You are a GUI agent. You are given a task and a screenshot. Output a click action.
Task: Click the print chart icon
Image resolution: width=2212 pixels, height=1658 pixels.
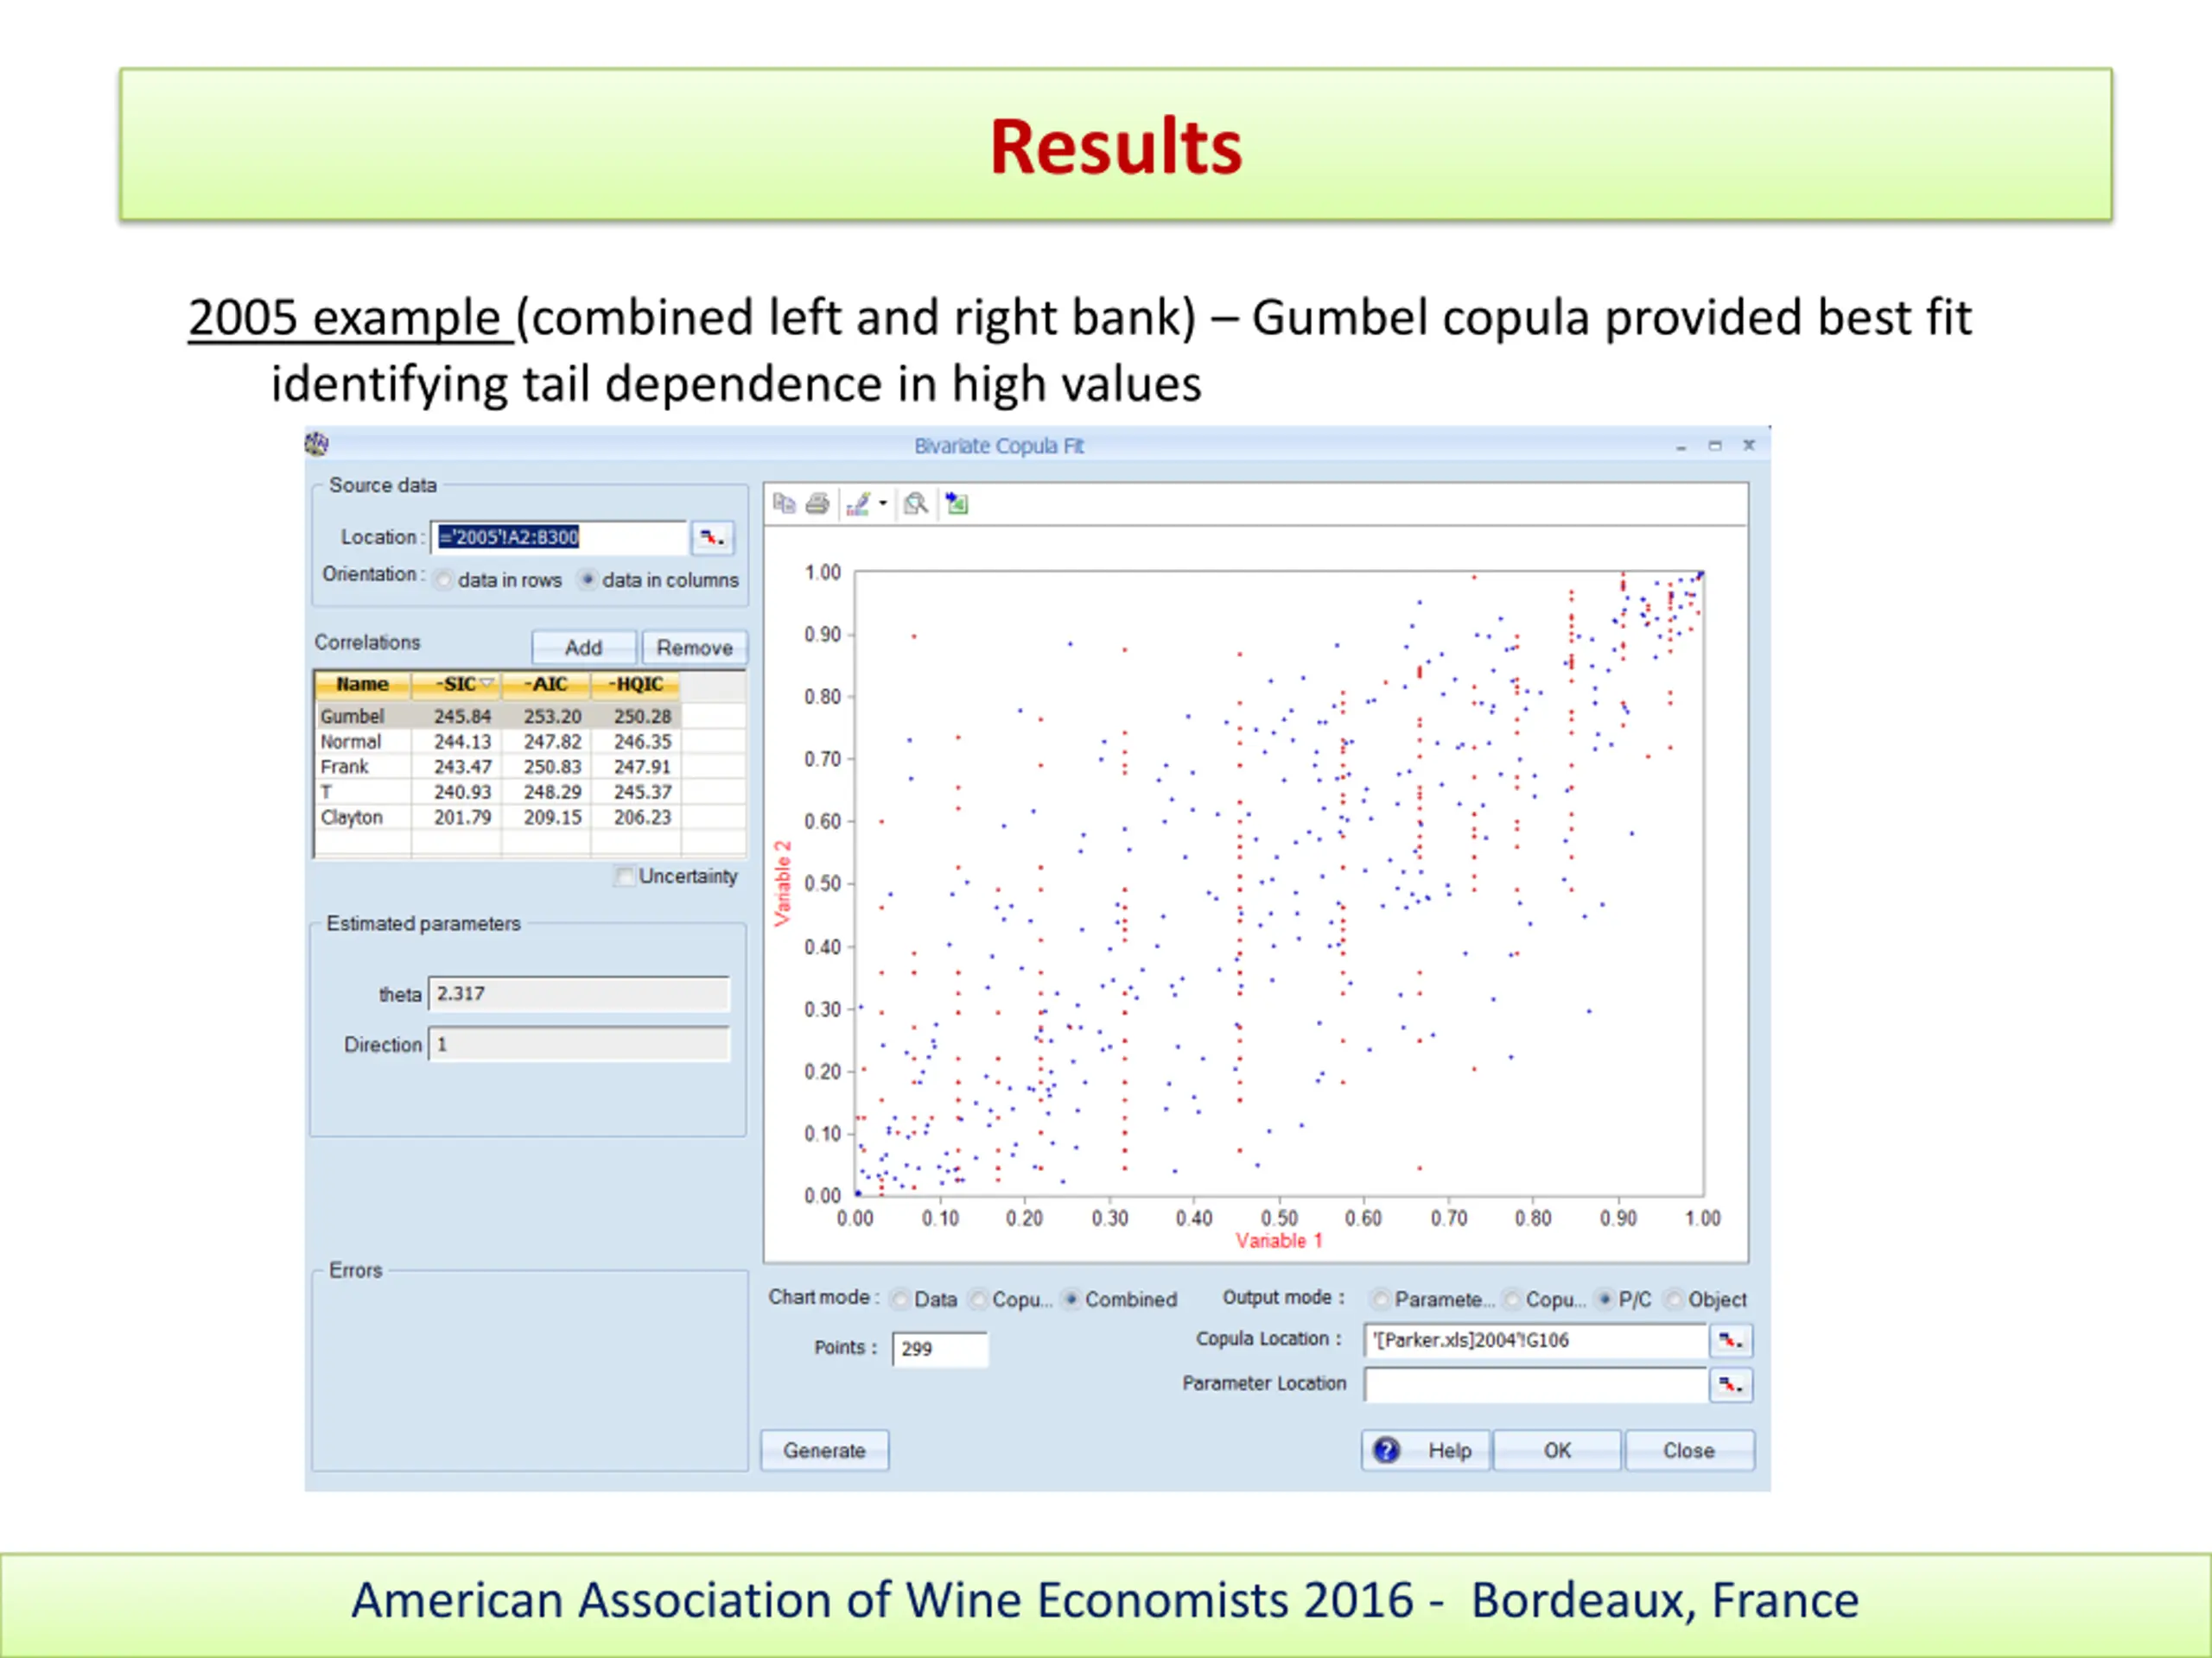(818, 503)
